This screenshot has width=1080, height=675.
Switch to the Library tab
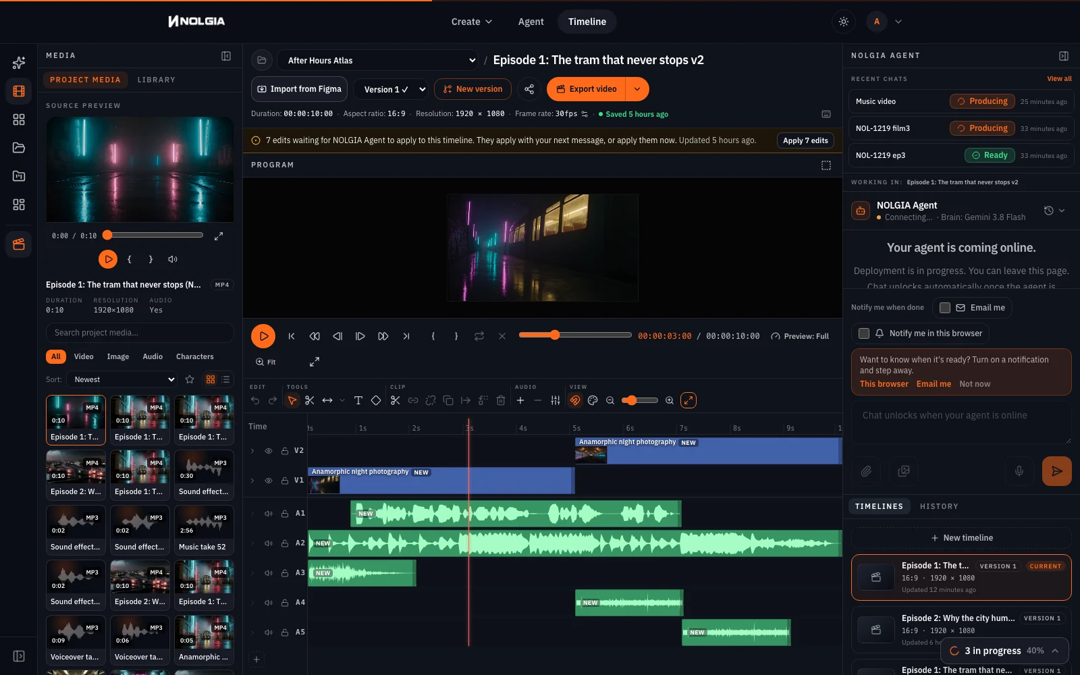(x=157, y=80)
